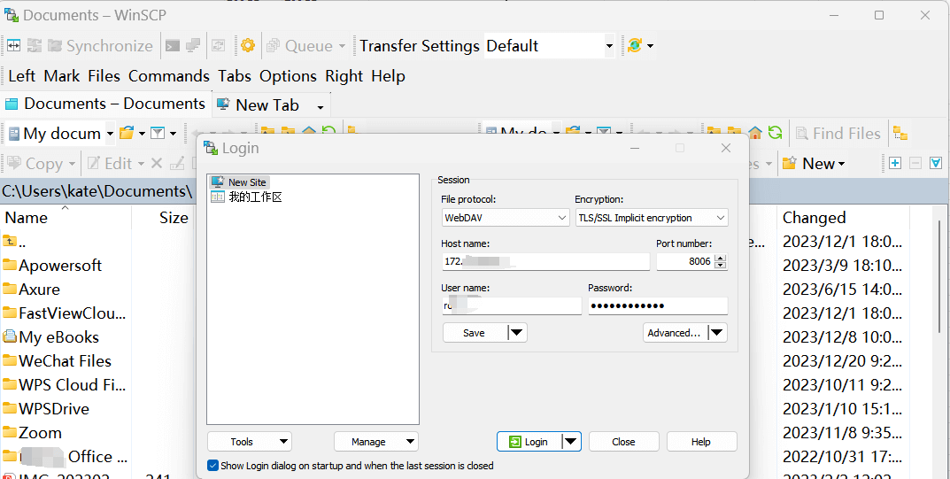Increase port number with up spinner arrow
The width and height of the screenshot is (950, 479).
tap(721, 258)
